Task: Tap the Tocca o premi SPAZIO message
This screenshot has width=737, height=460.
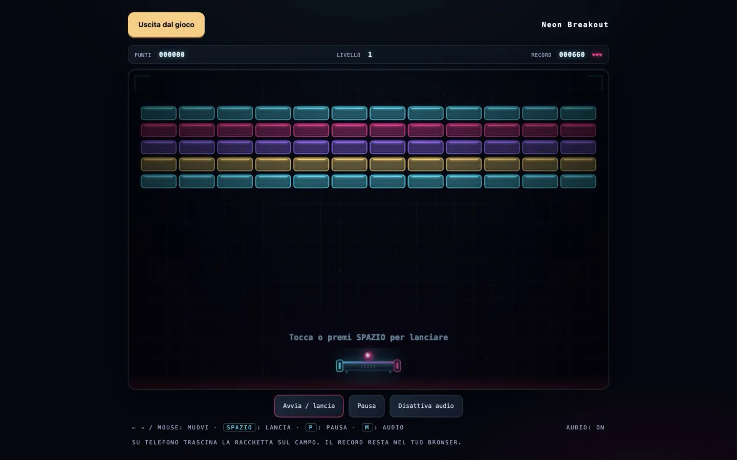Action: (x=368, y=337)
